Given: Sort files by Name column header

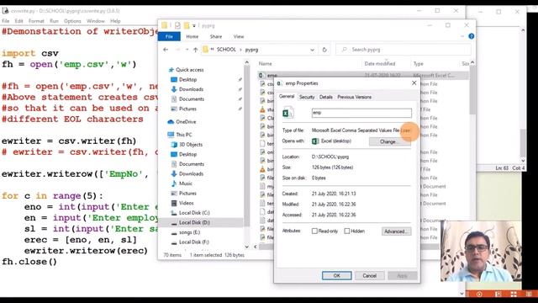Looking at the screenshot, I should (266, 64).
